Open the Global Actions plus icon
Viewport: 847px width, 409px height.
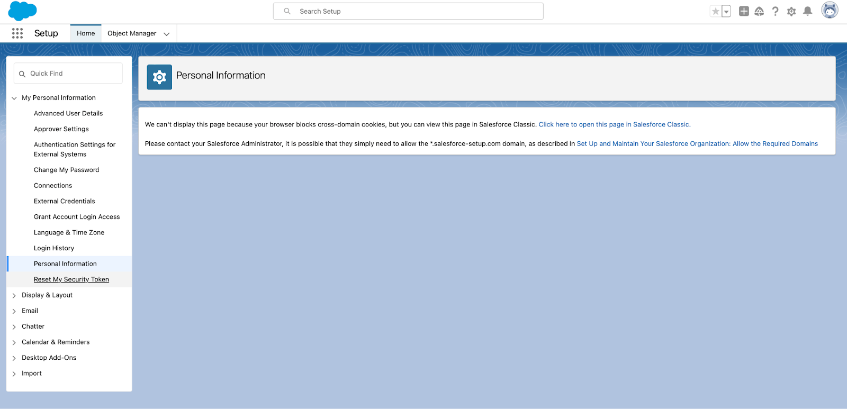744,11
